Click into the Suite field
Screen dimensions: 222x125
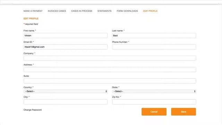point(110,81)
